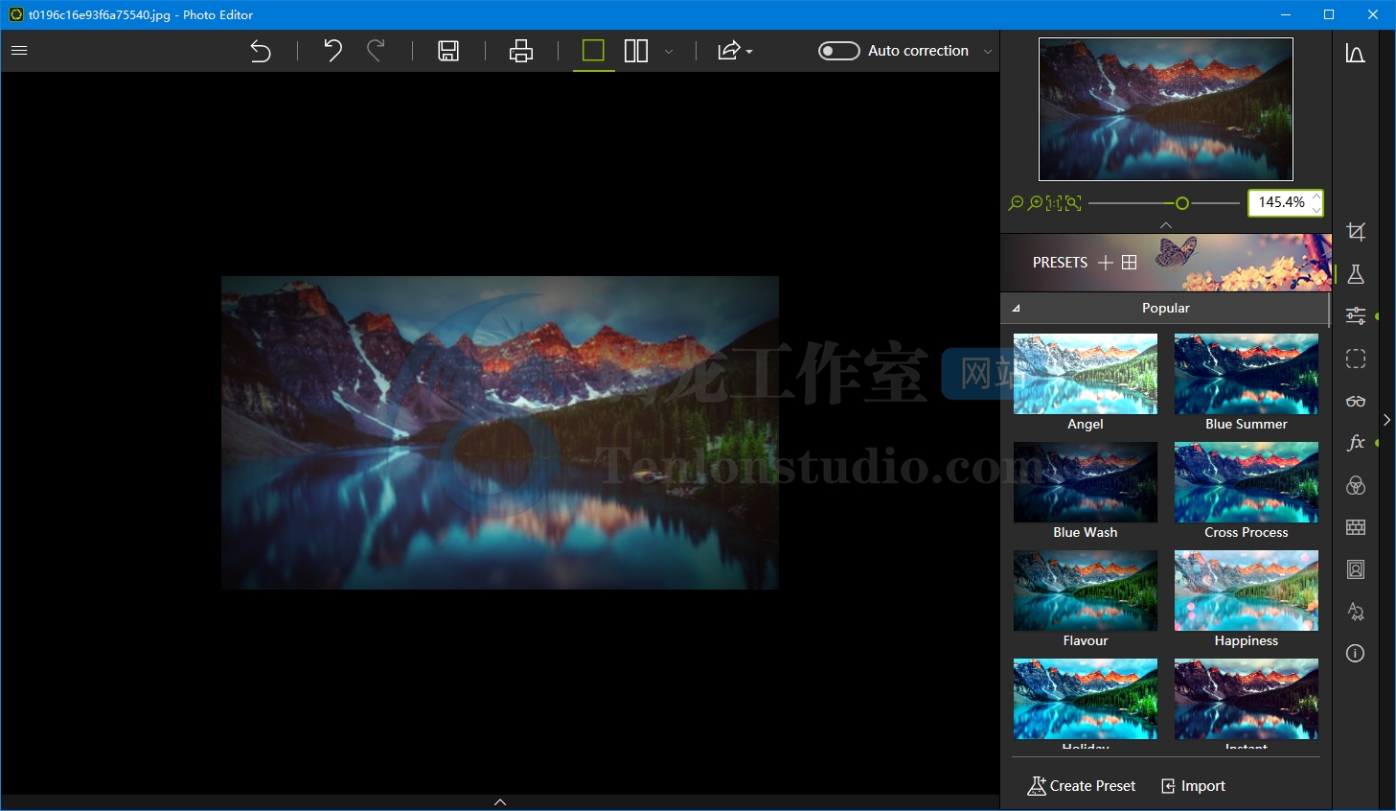
Task: Select the Crop tool
Action: tap(1356, 232)
